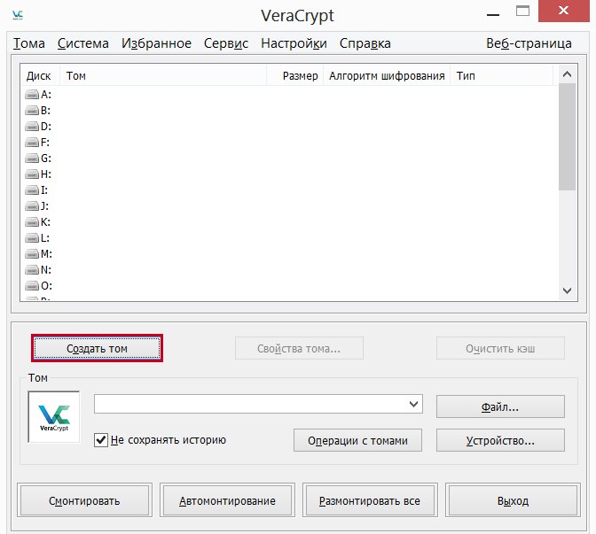This screenshot has width=596, height=534.
Task: Minimize the VeraCrypt window
Action: [493, 13]
